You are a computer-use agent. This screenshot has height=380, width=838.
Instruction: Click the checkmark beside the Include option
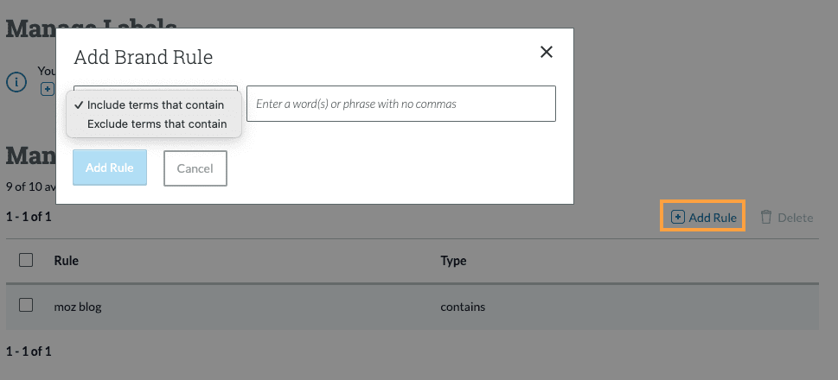point(79,104)
